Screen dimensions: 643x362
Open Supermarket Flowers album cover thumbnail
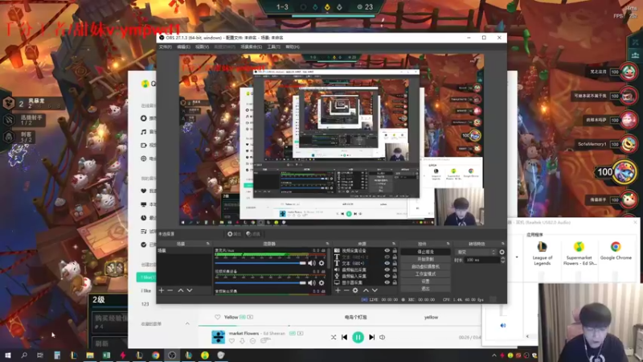point(218,337)
